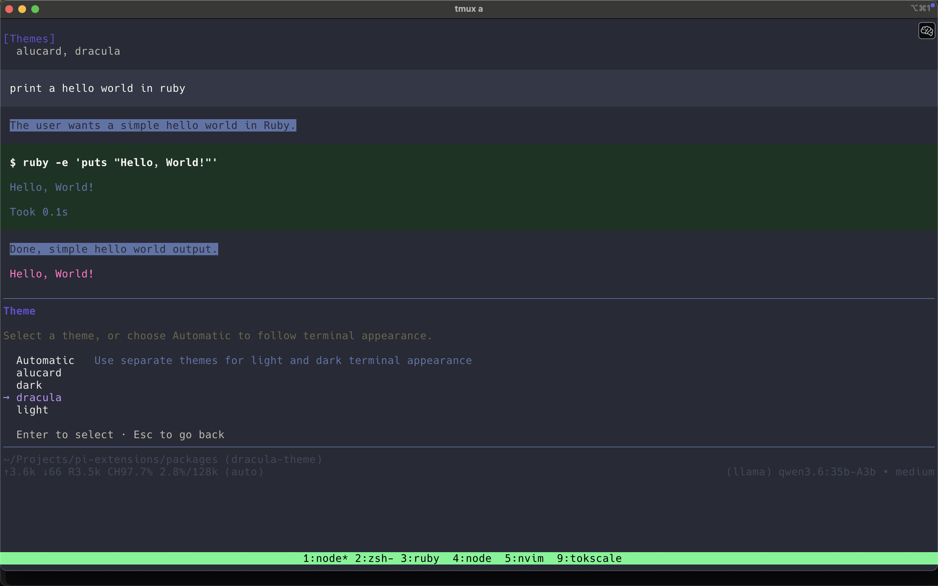This screenshot has height=586, width=938.
Task: Click the command output 'Hello, World!' in green block
Action: (x=51, y=187)
